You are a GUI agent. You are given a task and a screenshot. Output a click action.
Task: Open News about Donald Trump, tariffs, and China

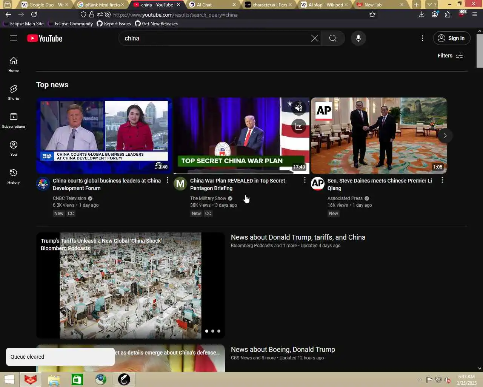[298, 237]
